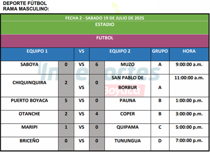Image resolution: width=210 pixels, height=152 pixels.
Task: Select the BRICEÑO team name
Action: (30, 141)
